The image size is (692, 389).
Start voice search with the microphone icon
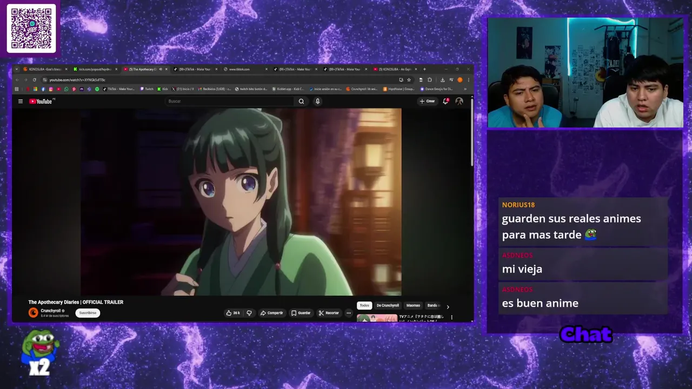click(317, 101)
